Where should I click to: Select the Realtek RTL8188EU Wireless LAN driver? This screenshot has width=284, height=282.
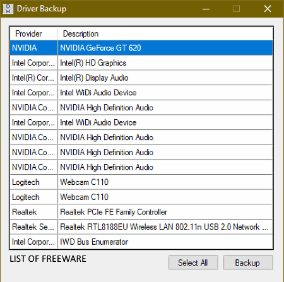tap(141, 227)
